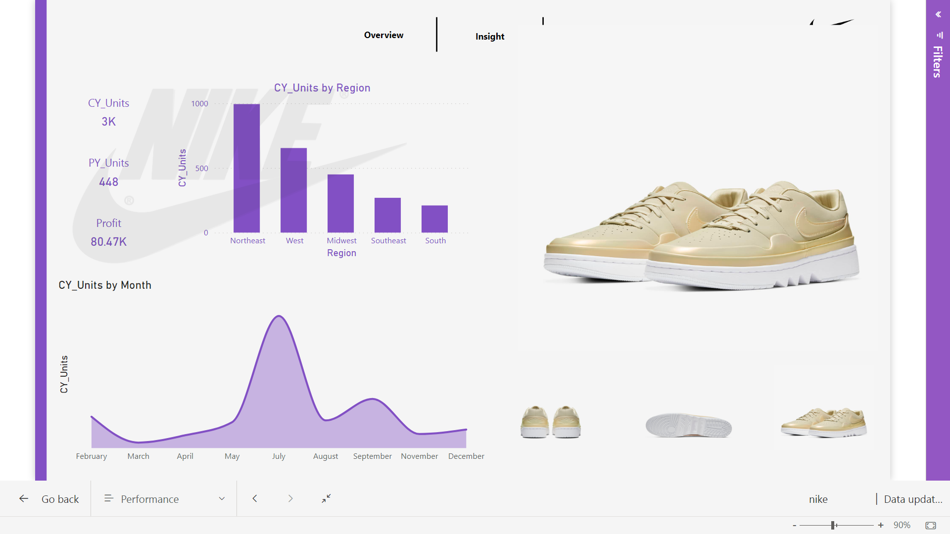Click the fit to page icon
This screenshot has height=534, width=950.
(930, 525)
